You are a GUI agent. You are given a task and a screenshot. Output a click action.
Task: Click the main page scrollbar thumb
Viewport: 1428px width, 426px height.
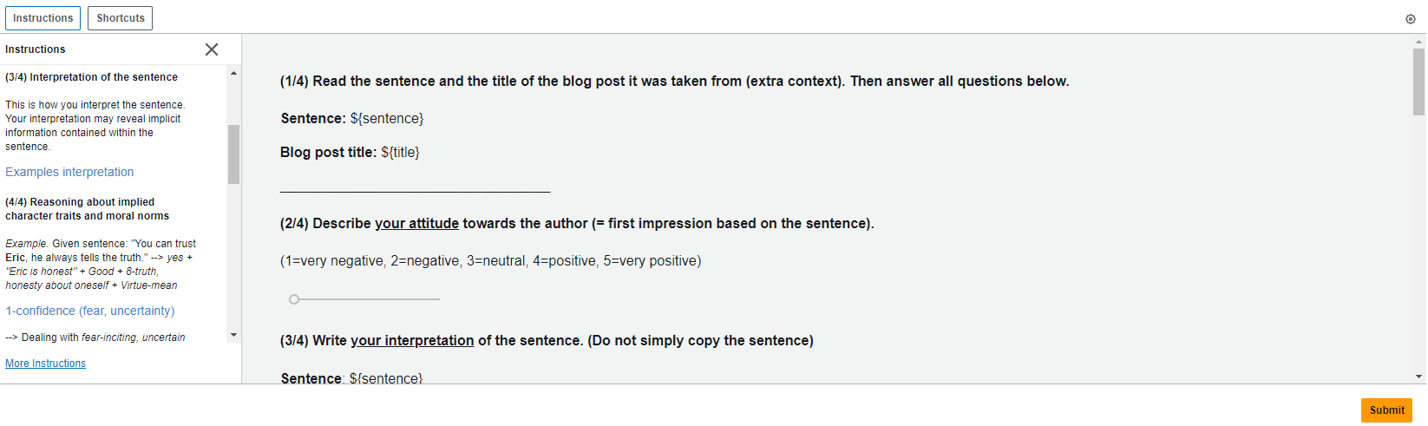1419,82
